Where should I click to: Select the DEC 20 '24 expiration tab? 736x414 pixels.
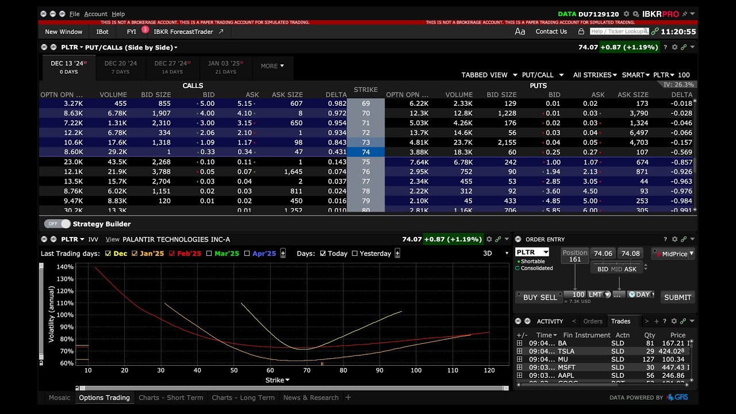pyautogui.click(x=121, y=67)
